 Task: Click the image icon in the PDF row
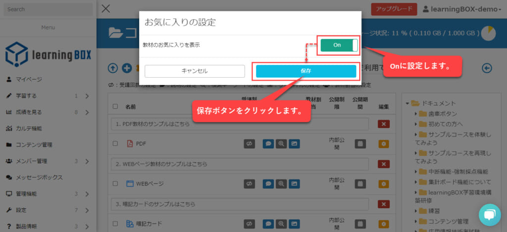tap(295, 144)
